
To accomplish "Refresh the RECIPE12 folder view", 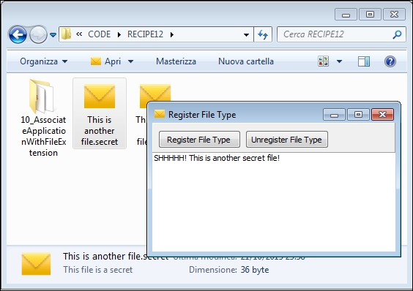I will [263, 34].
